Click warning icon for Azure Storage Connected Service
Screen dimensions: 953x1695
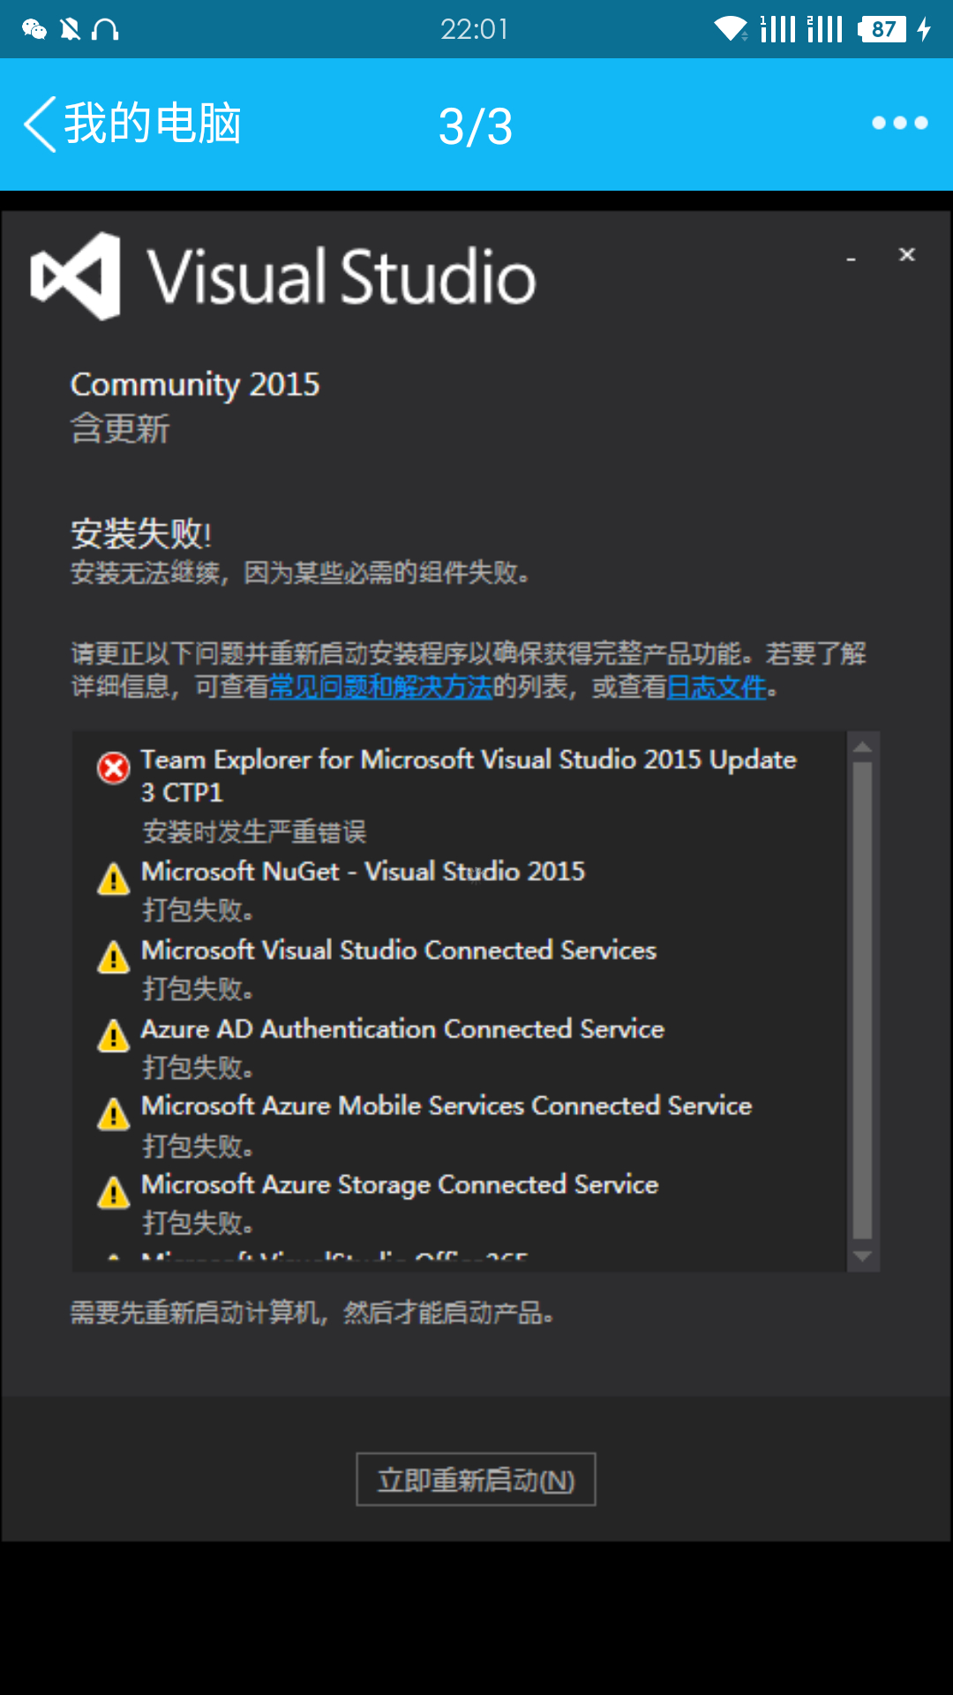(114, 1193)
